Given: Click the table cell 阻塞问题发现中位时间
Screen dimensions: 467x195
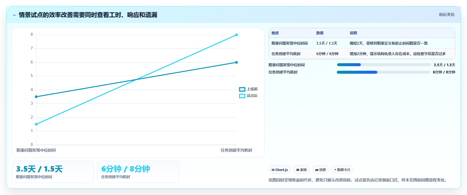Looking at the screenshot, I should point(289,43).
